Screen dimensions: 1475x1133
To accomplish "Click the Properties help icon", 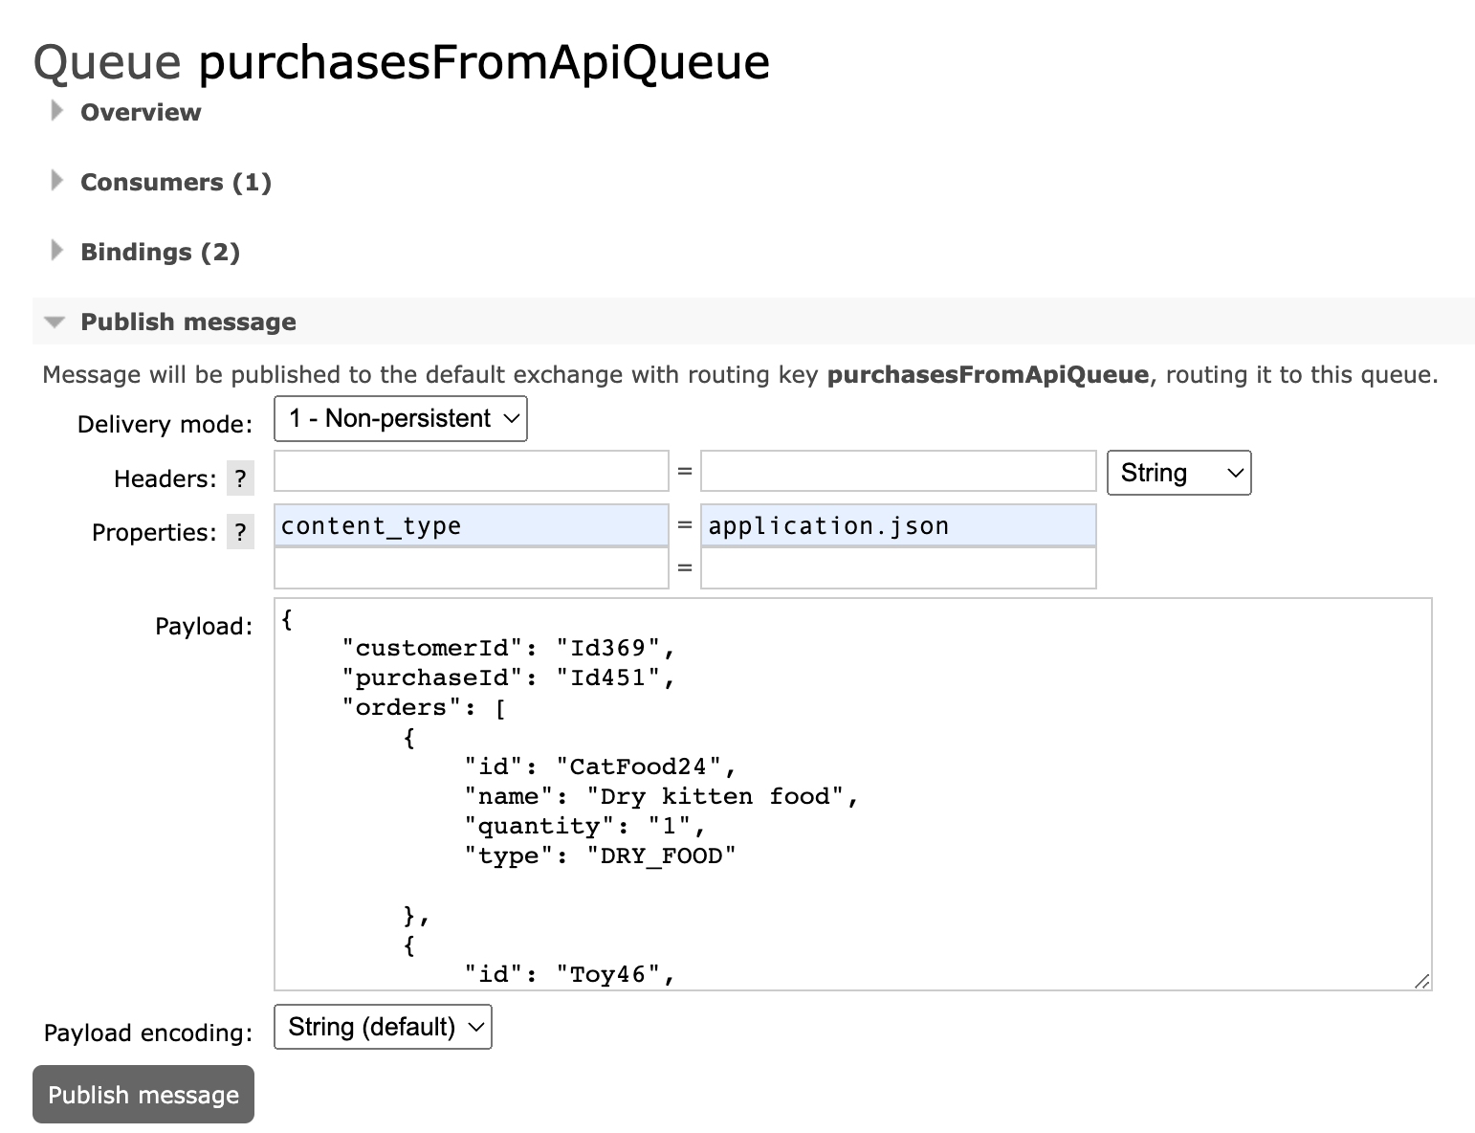I will (241, 532).
